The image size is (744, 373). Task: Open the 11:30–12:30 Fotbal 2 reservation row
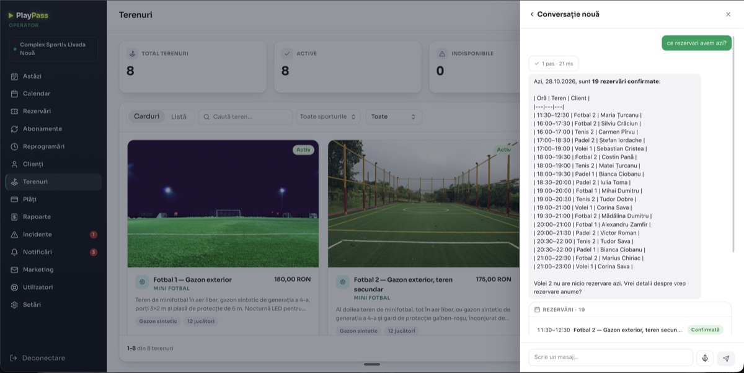point(630,330)
